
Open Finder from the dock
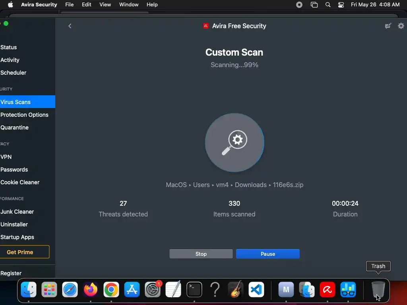(x=29, y=290)
